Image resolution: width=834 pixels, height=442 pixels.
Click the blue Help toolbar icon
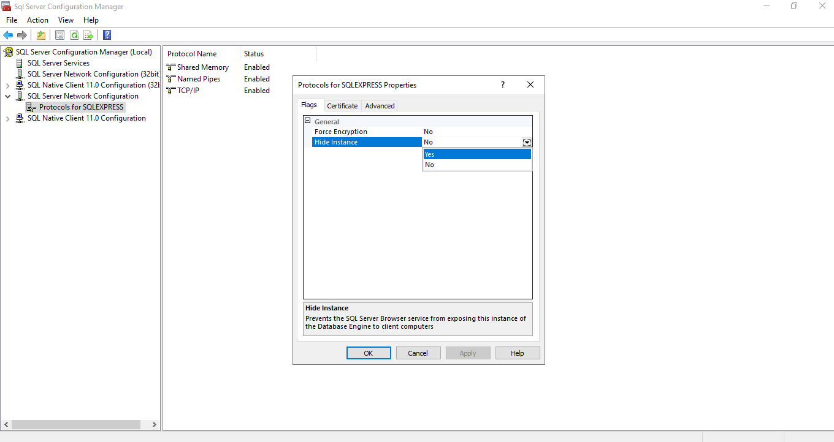[107, 35]
